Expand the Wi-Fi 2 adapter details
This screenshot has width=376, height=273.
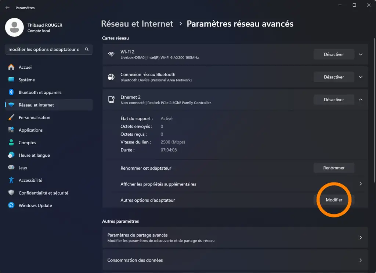tap(361, 54)
